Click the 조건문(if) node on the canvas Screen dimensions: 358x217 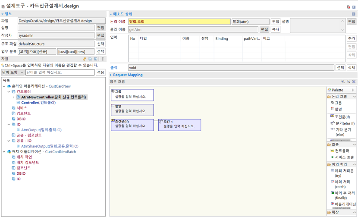[x=132, y=125]
